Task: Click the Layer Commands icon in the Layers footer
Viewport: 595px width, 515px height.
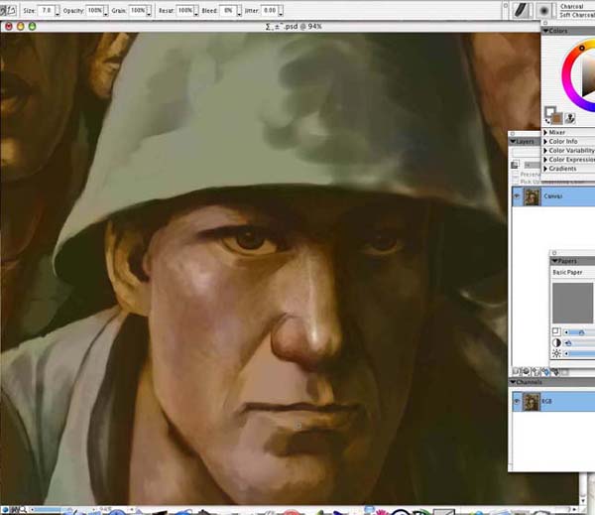Action: click(x=517, y=371)
